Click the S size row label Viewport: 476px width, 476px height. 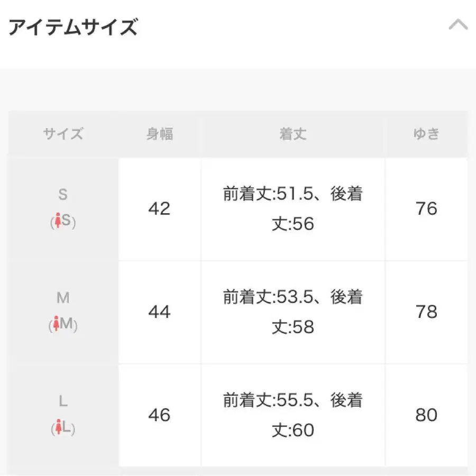[63, 195]
